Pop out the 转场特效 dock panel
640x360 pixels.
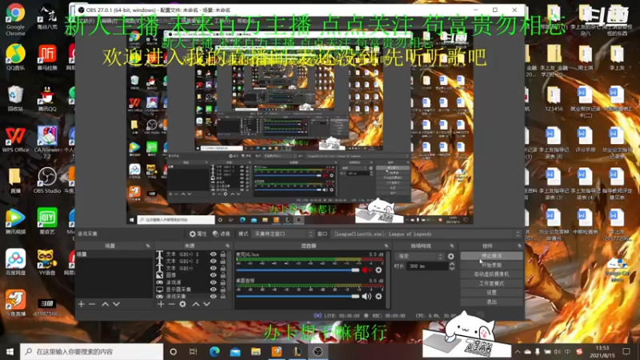click(451, 246)
